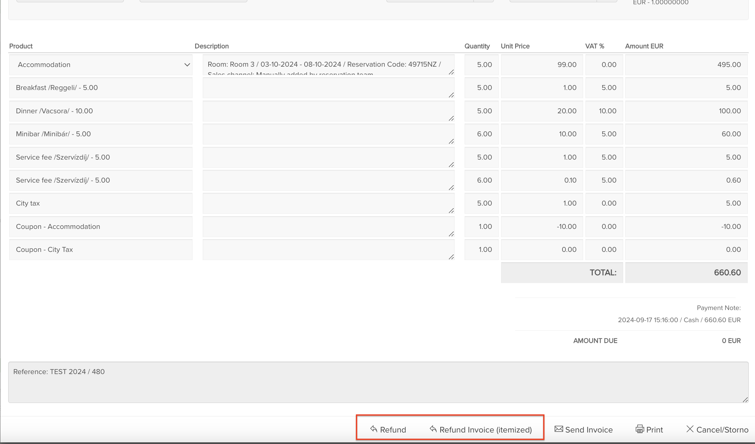Click the City tax product field

point(101,203)
